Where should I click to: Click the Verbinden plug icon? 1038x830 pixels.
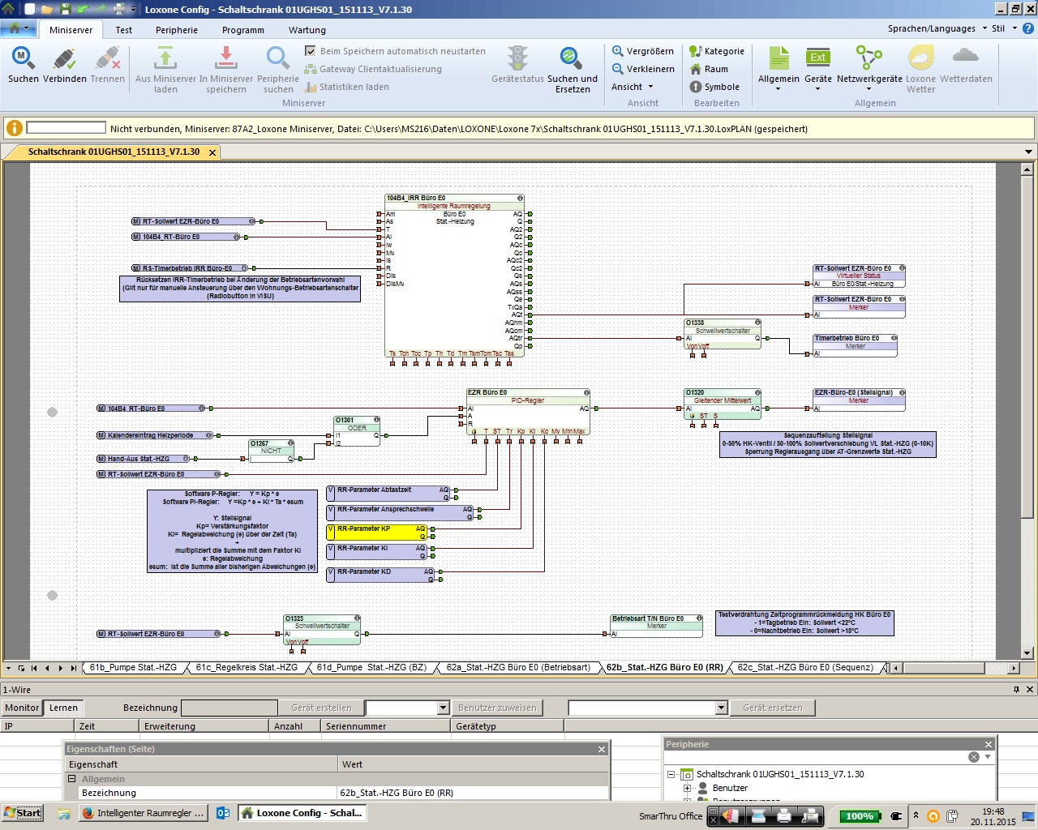point(65,59)
